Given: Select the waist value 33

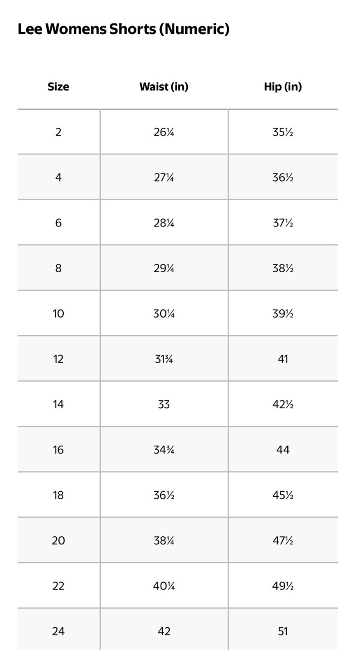Looking at the screenshot, I should tap(164, 404).
